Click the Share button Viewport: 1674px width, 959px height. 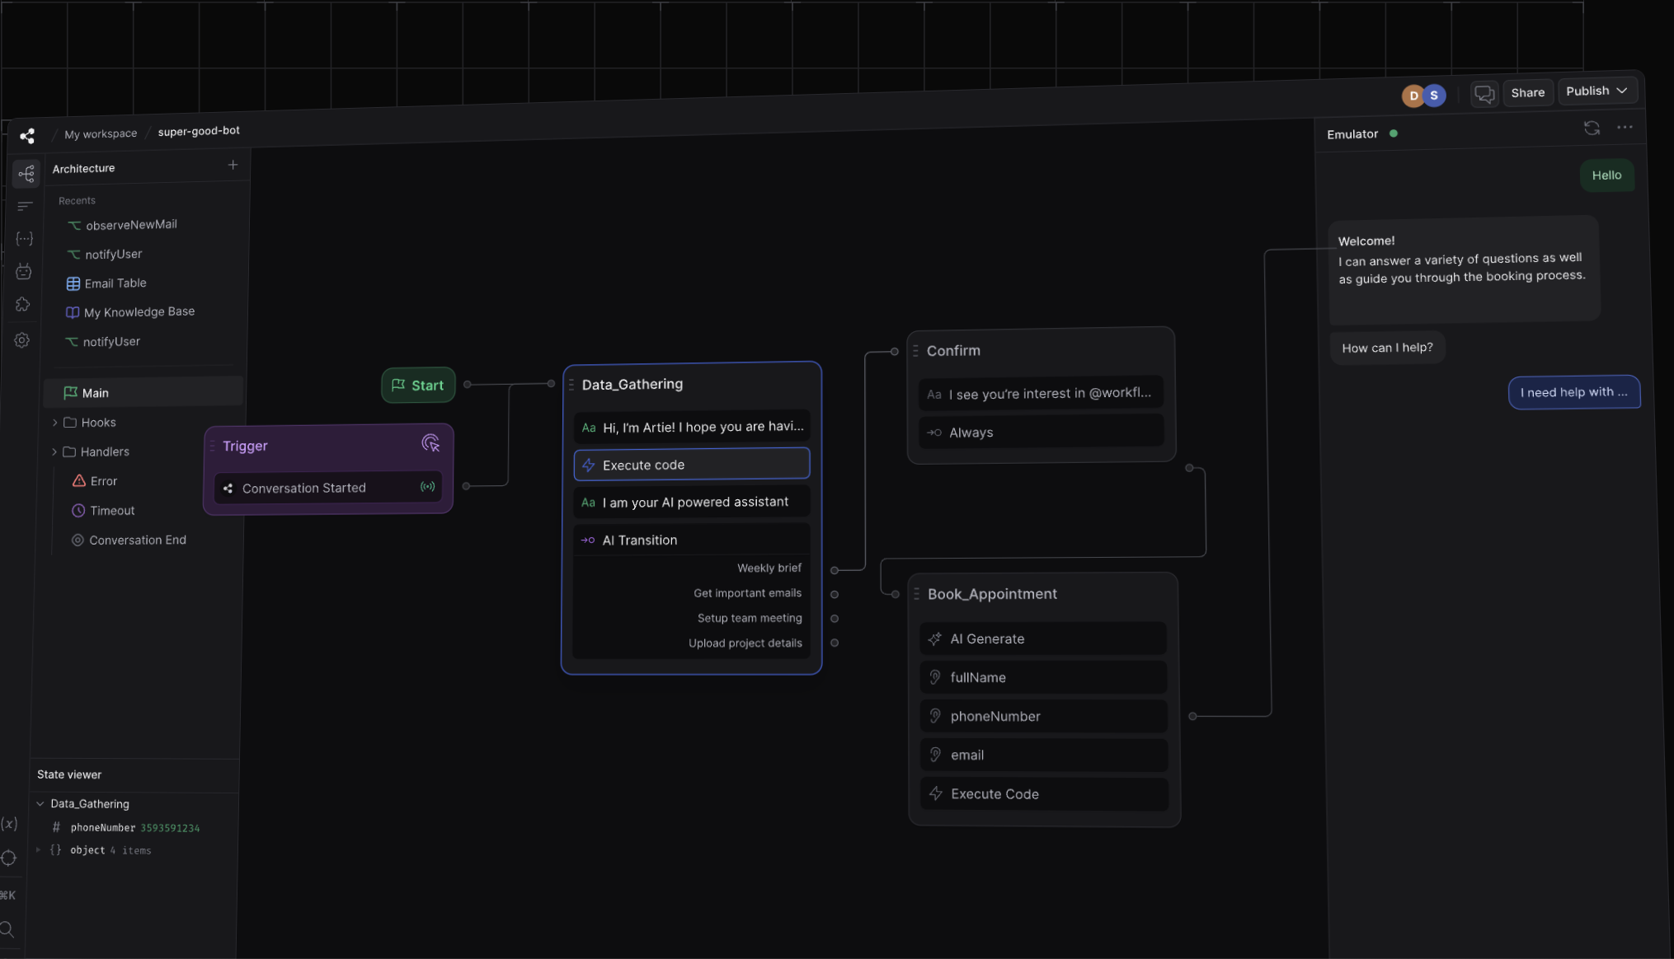point(1527,93)
